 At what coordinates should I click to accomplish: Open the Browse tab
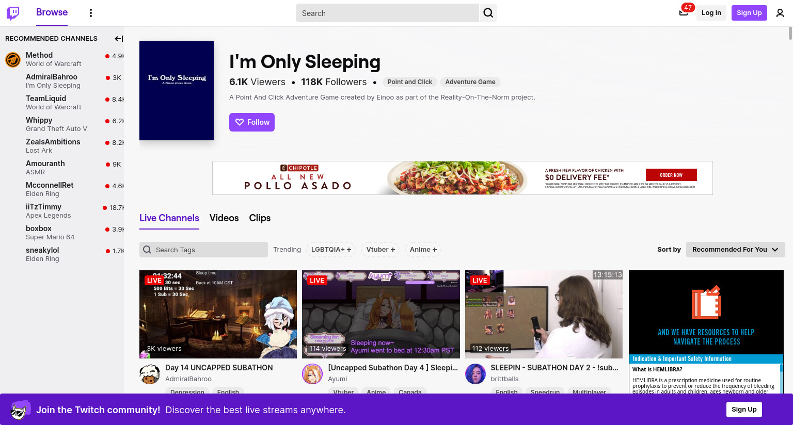click(52, 12)
